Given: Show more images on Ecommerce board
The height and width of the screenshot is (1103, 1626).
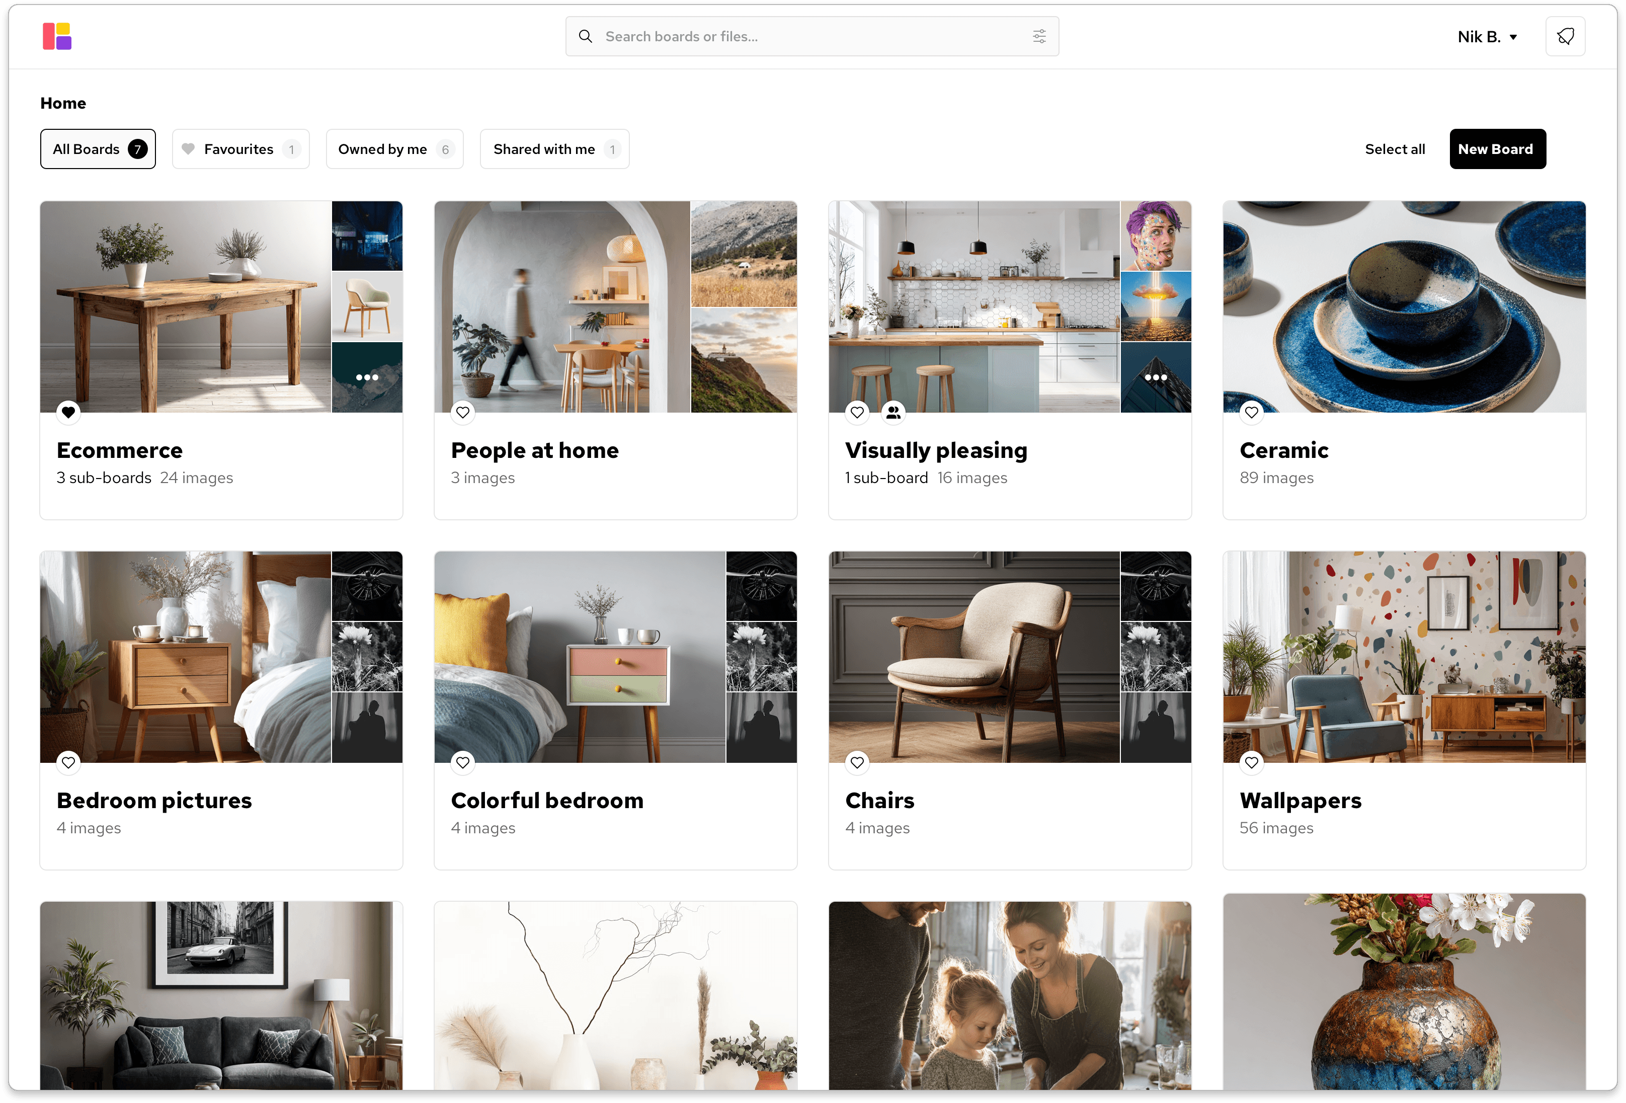Looking at the screenshot, I should pos(367,377).
